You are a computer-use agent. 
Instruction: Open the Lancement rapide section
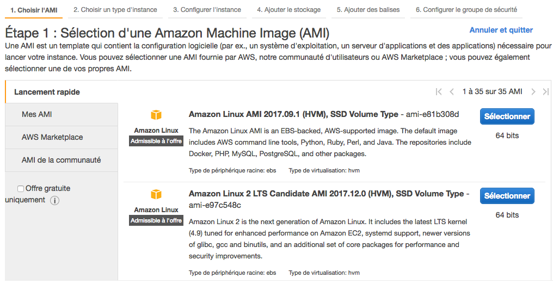click(47, 92)
